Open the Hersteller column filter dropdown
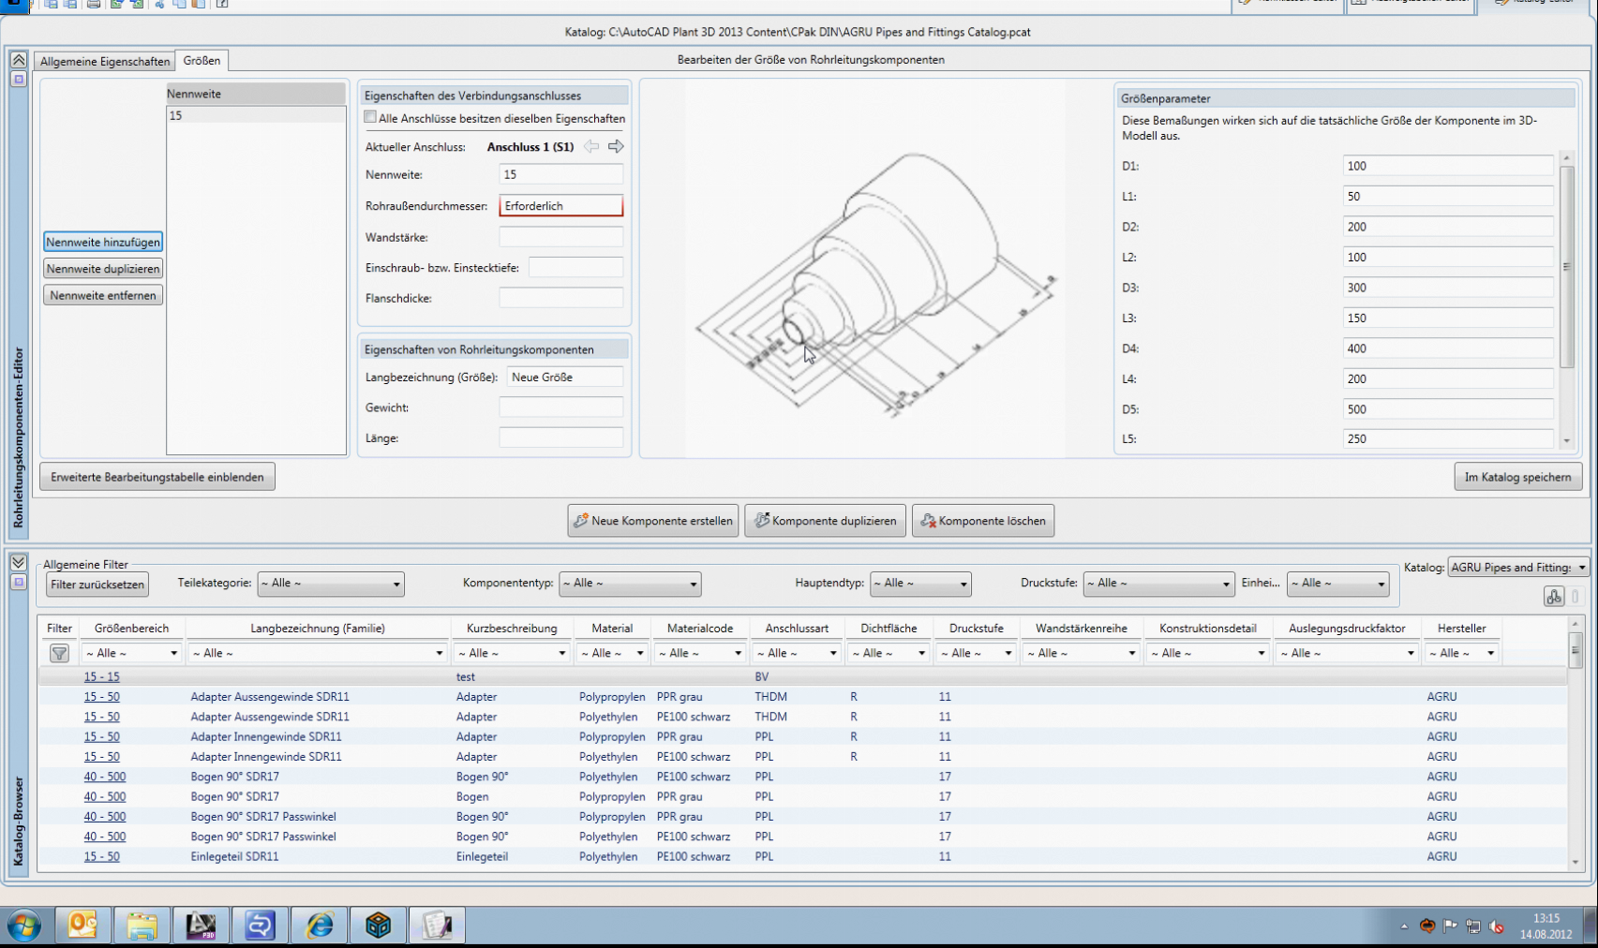Image resolution: width=1598 pixels, height=948 pixels. (1461, 653)
